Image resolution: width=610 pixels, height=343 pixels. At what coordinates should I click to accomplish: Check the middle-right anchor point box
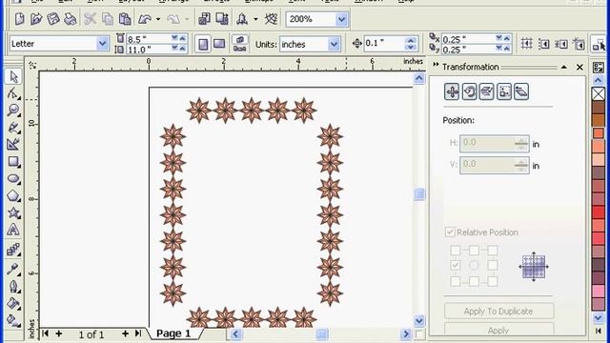pos(493,265)
